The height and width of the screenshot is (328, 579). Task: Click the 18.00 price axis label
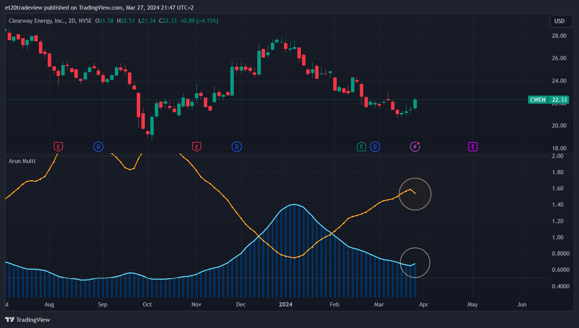pyautogui.click(x=559, y=148)
